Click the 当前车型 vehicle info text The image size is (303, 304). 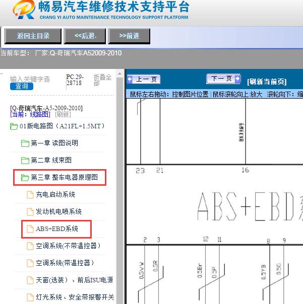61,53
